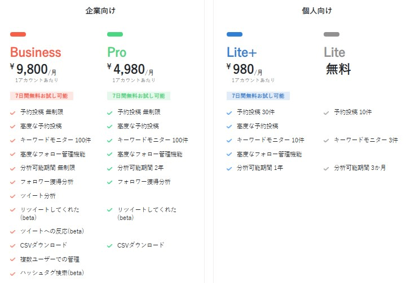Click Business checkmark beside 複数ユーザーでの管理
The image size is (406, 283).
coord(13,259)
